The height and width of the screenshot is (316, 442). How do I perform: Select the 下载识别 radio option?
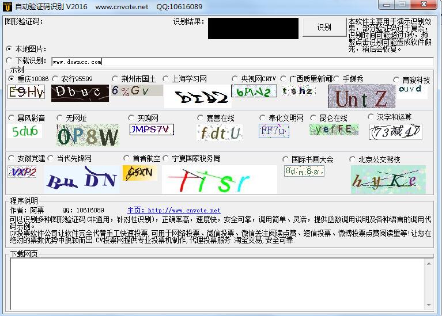pyautogui.click(x=9, y=60)
